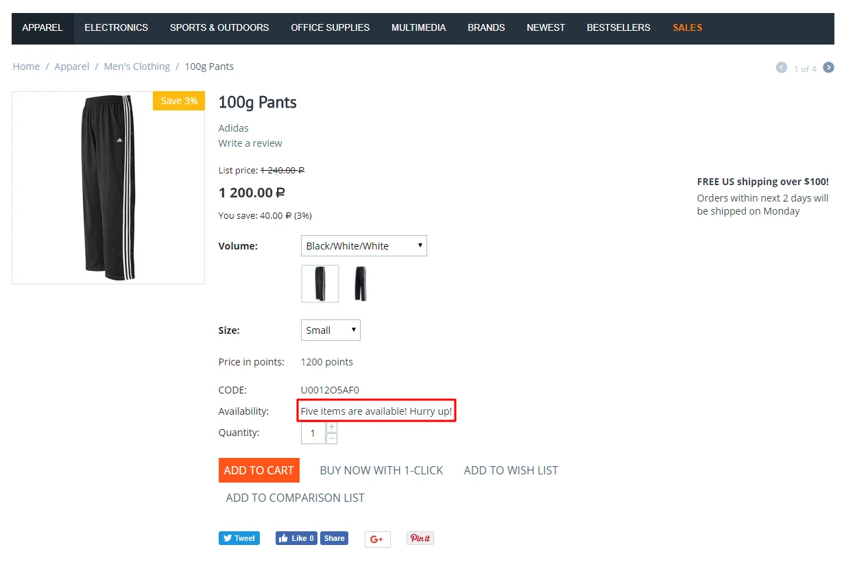
Task: Click the Facebook Like button
Action: [297, 538]
